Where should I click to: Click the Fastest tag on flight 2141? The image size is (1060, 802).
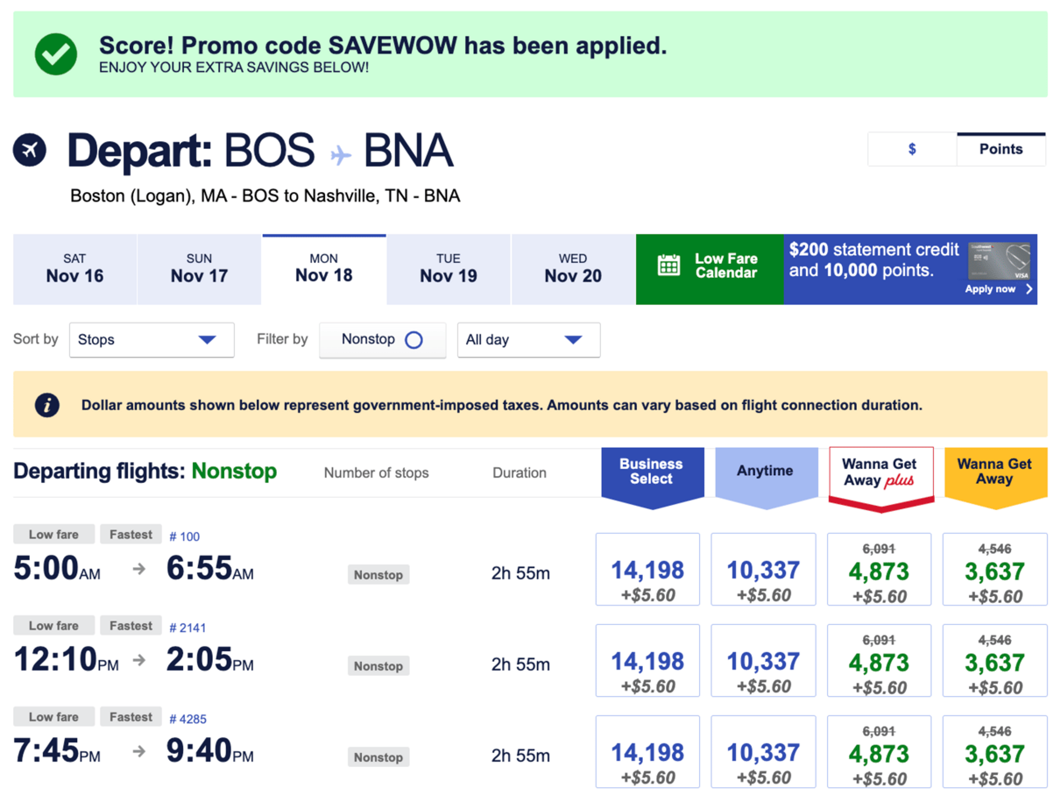coord(131,625)
